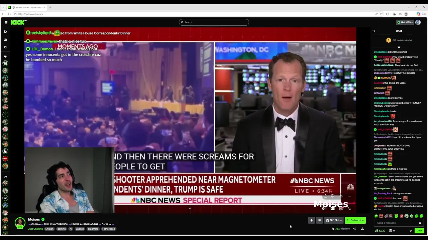This screenshot has height=240, width=428.
Task: Open Edge profile icon
Action: 406,14
